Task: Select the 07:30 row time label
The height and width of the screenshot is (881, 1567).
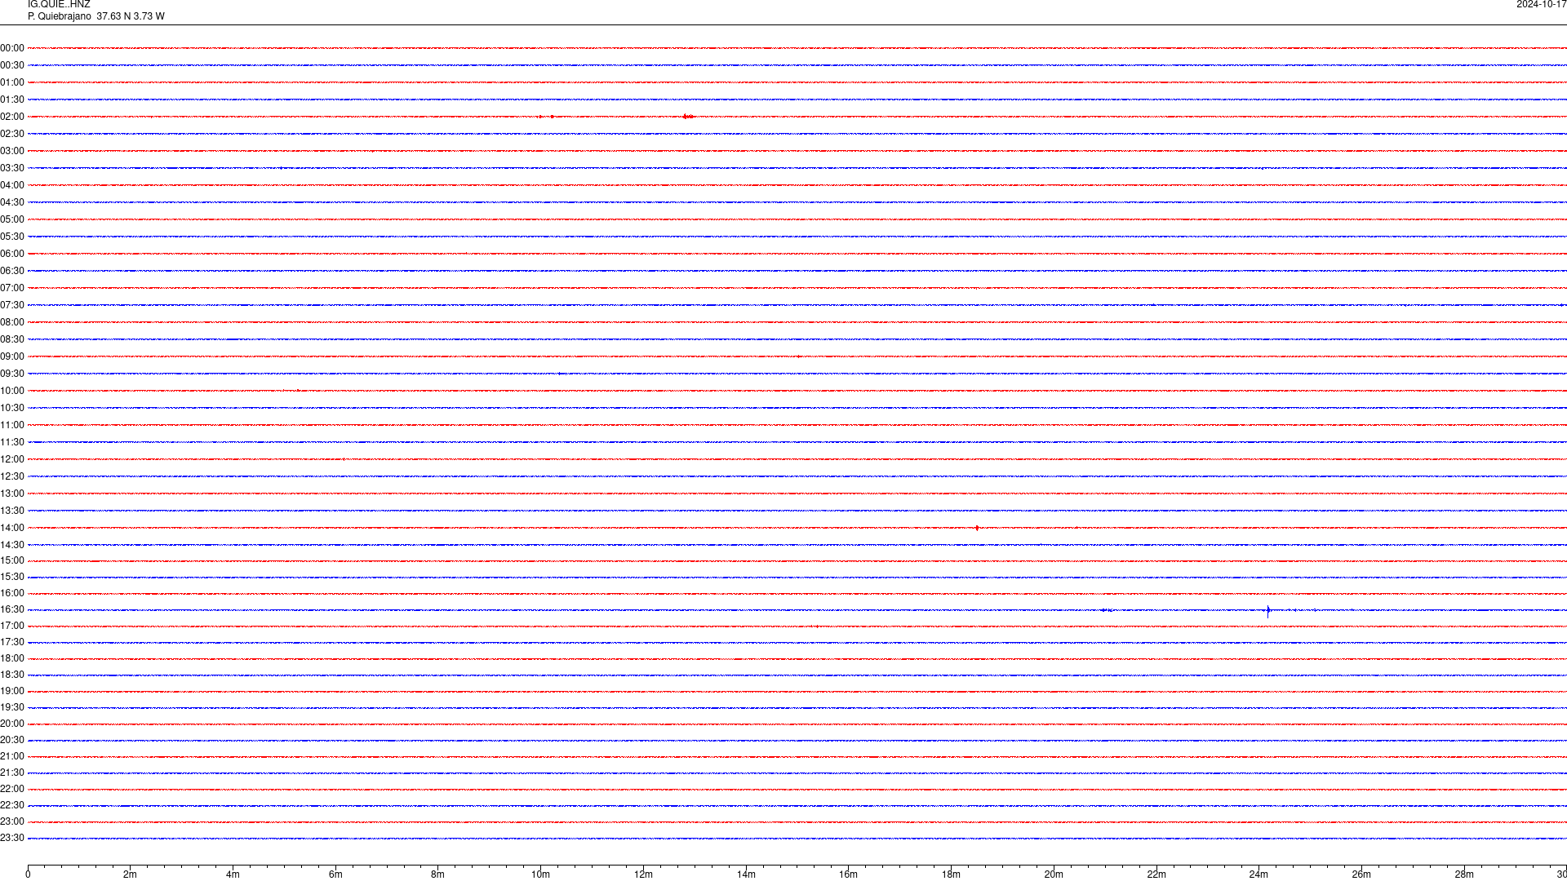Action: point(12,305)
